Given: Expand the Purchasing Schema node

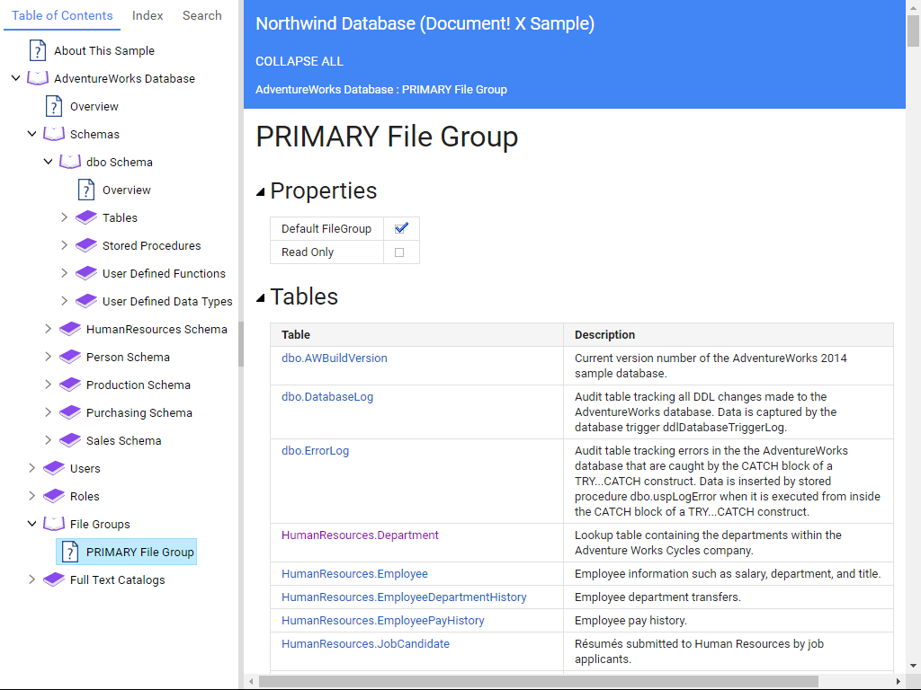Looking at the screenshot, I should pos(49,412).
